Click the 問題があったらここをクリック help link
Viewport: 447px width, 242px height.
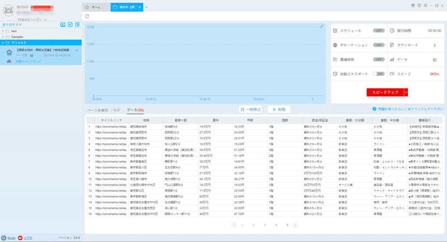(411, 109)
